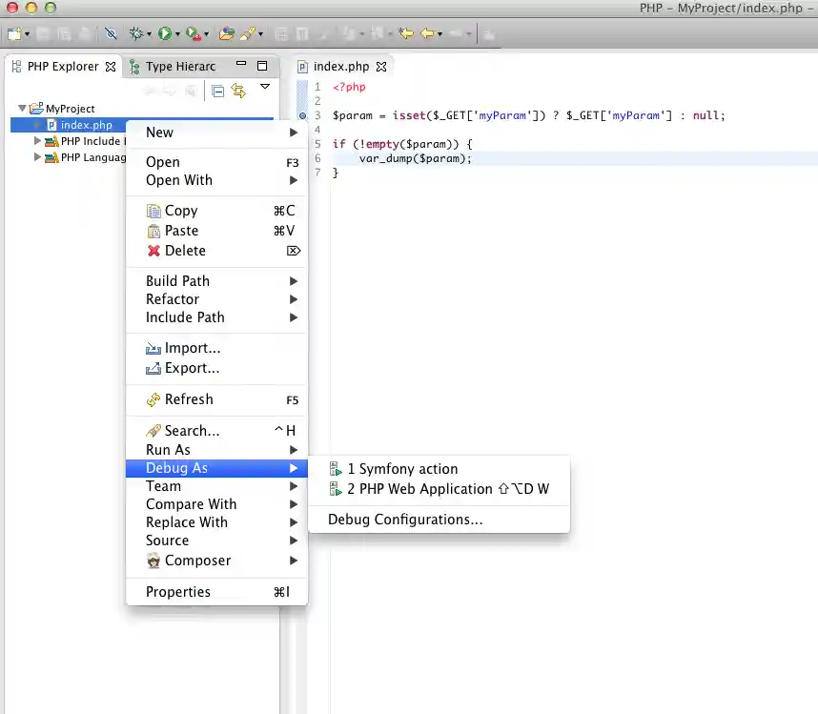Click the Run Last Tool toolbar icon

tap(194, 33)
